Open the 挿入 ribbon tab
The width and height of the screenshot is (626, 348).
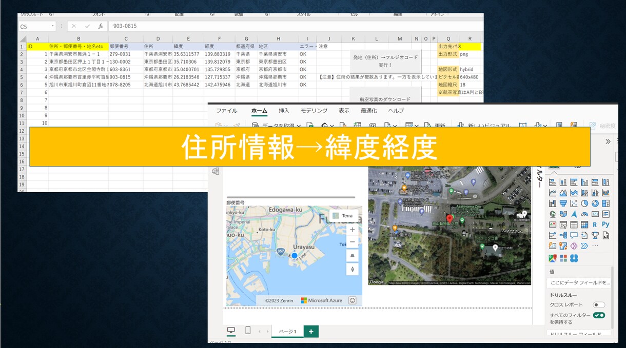[284, 111]
